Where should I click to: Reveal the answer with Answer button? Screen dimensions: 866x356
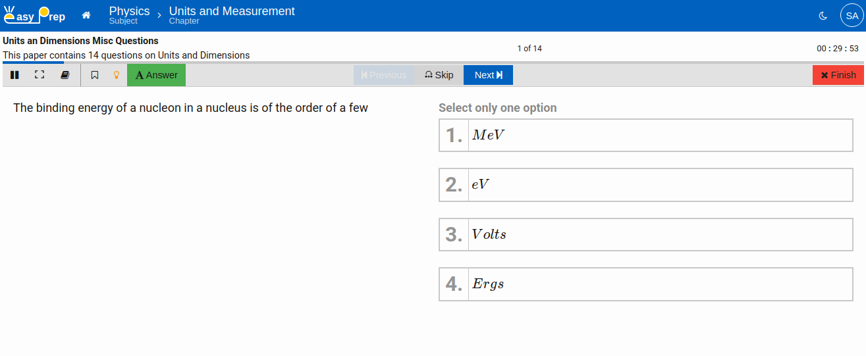pos(156,75)
